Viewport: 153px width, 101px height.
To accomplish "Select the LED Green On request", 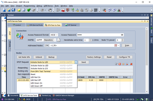I will 54,83.
